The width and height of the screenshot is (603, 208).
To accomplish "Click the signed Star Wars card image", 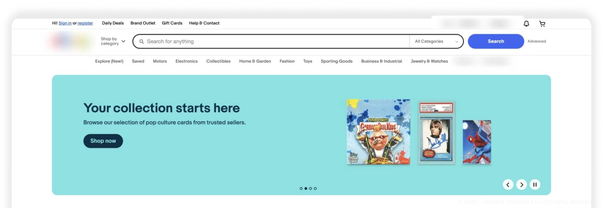I will 436,133.
